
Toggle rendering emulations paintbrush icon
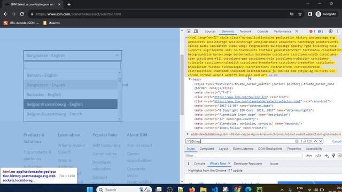coord(333,155)
